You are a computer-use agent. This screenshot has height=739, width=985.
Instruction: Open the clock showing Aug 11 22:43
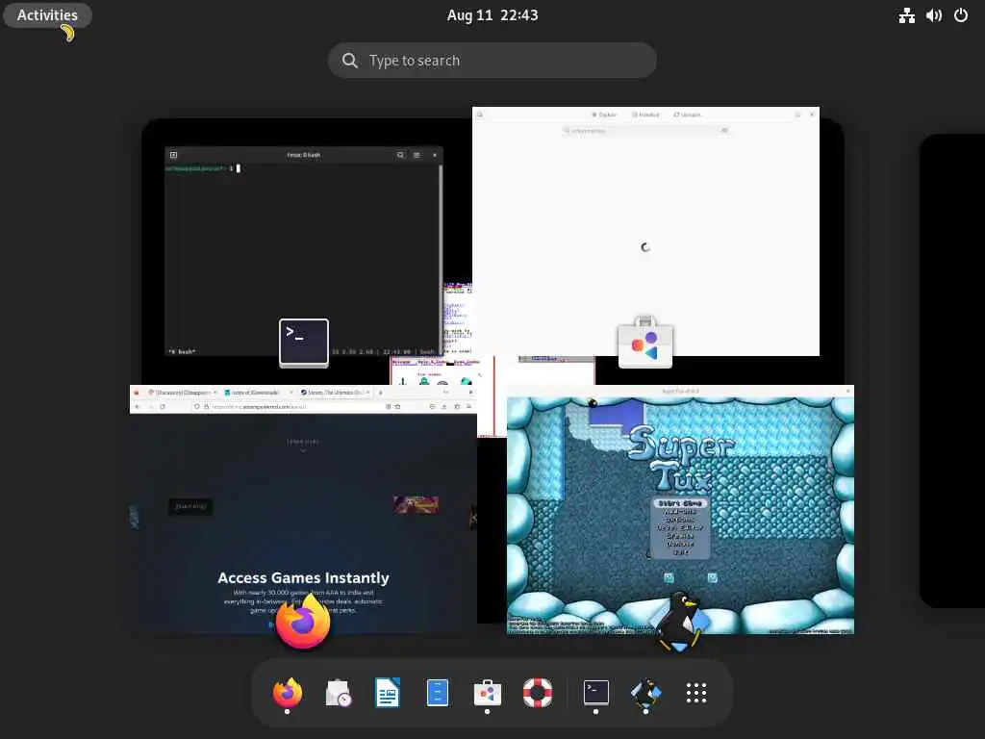[492, 15]
